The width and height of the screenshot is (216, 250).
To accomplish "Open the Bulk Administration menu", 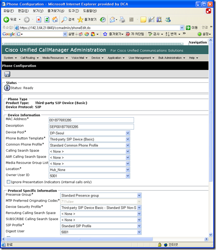I will [x=171, y=58].
